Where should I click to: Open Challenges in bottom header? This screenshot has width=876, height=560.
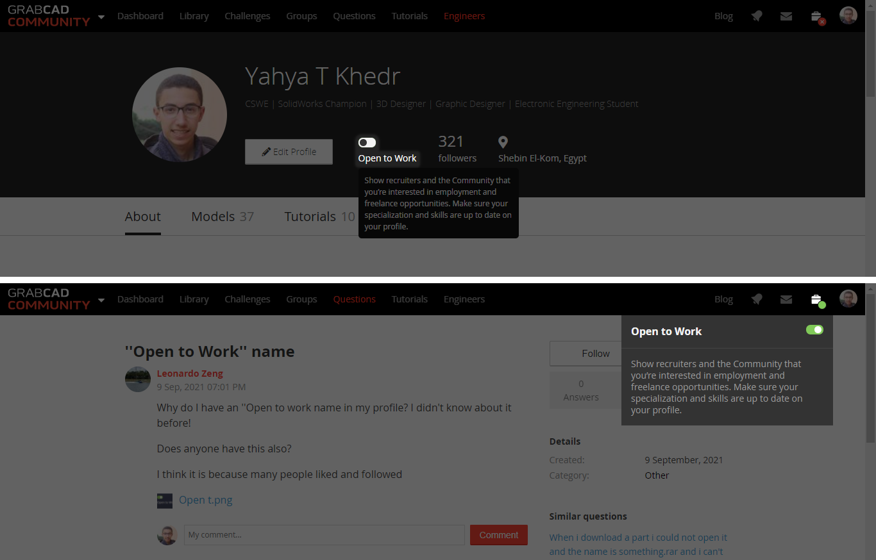point(248,299)
